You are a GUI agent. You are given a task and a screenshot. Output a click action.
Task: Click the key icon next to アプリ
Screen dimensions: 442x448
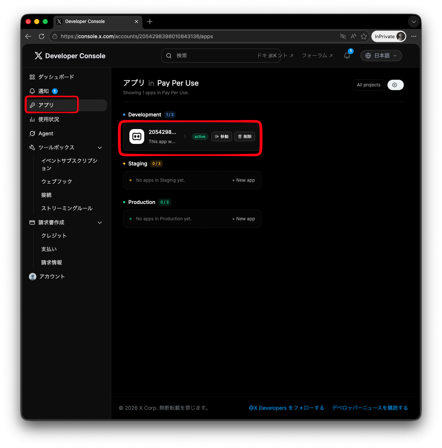coord(32,105)
